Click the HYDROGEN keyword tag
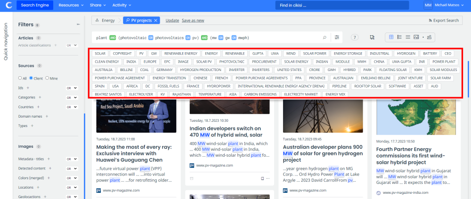This screenshot has height=199, width=471. coord(406,54)
